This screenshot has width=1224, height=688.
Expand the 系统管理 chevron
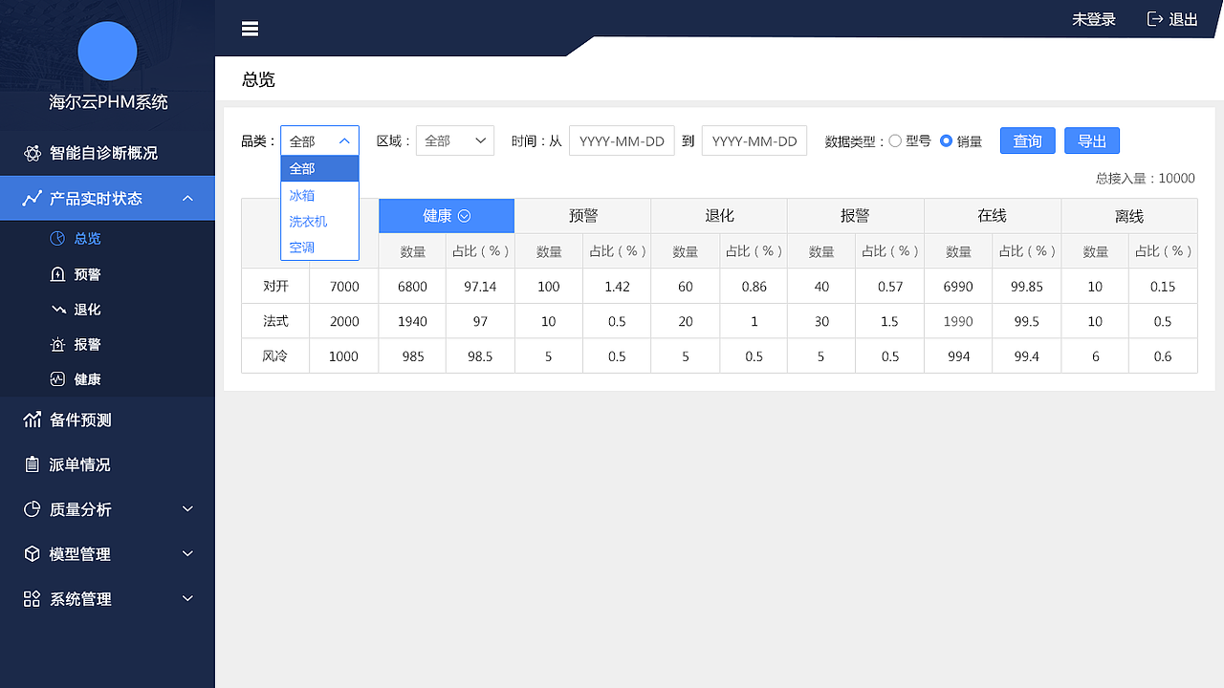coord(187,599)
